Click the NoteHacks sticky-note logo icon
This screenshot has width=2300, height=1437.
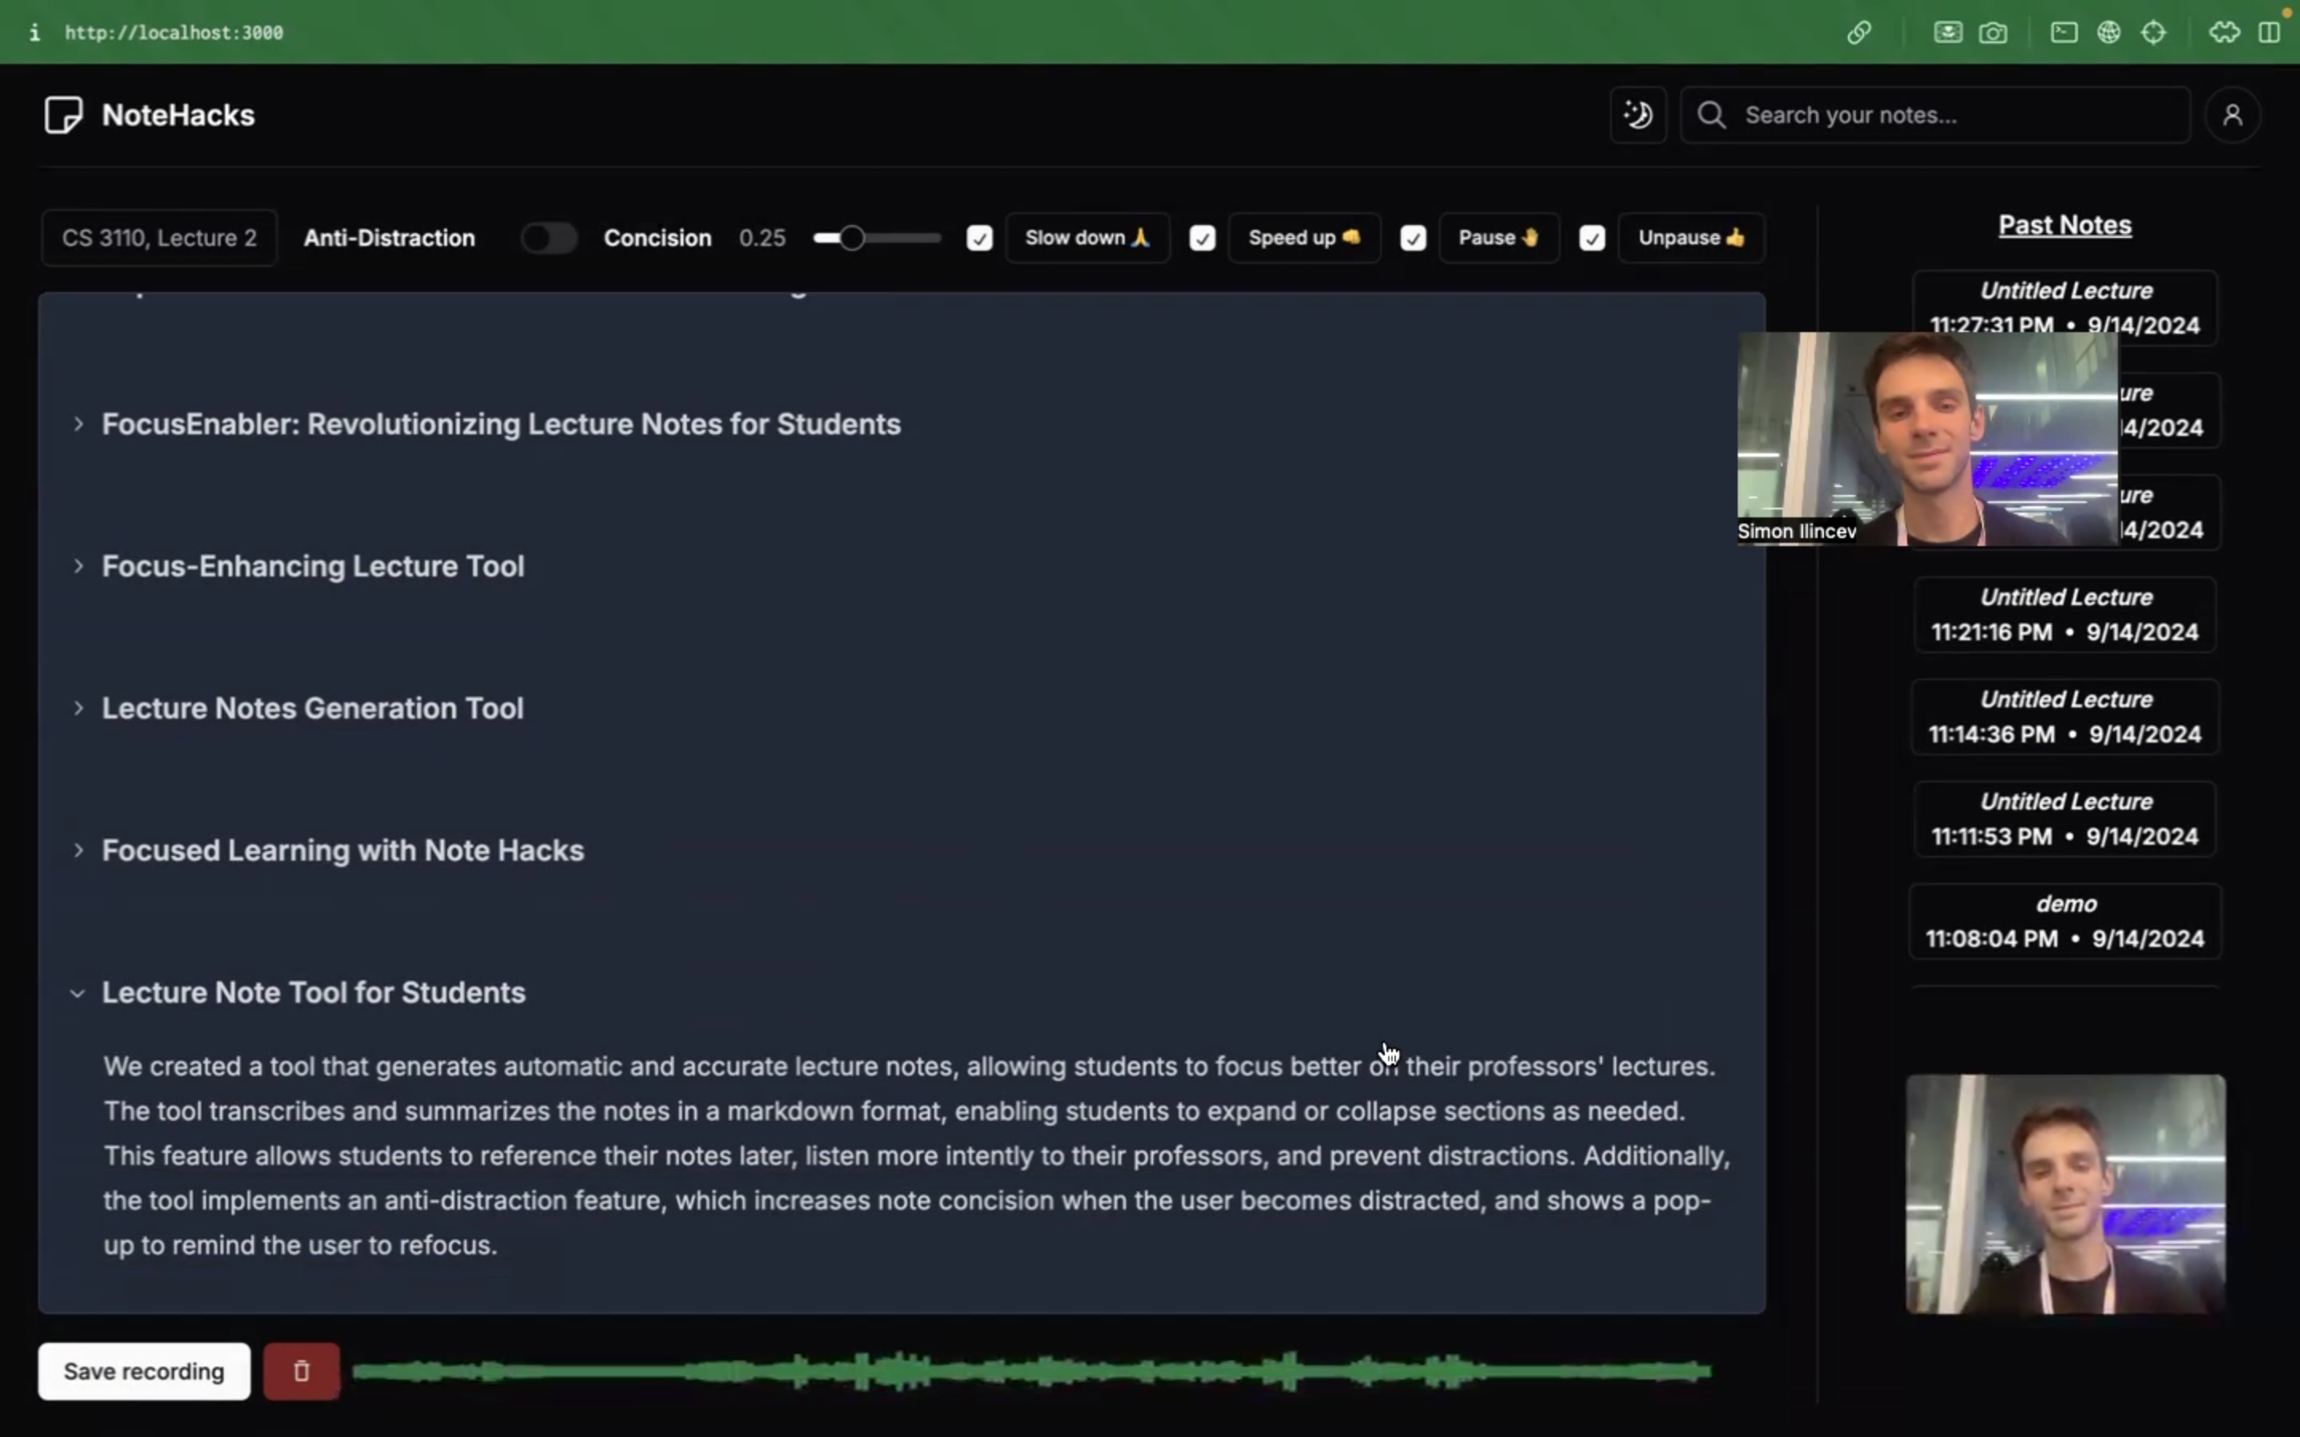(63, 115)
